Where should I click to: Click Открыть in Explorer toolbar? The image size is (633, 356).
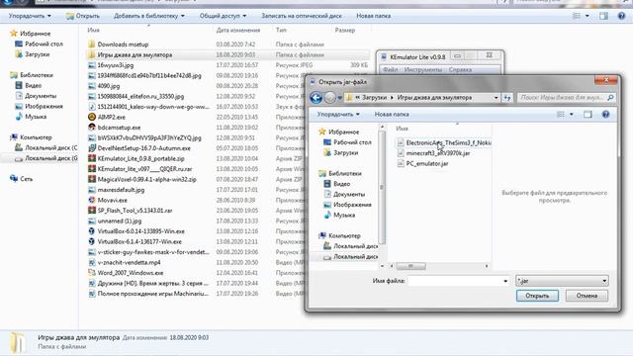83,16
